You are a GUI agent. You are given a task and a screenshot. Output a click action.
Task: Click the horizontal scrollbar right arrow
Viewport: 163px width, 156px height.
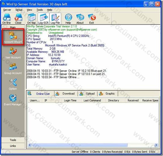point(156,145)
